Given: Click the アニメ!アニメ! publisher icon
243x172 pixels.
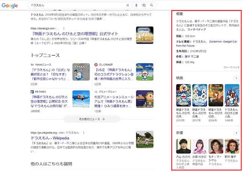Looking at the screenshot, I should pyautogui.click(x=96, y=92).
